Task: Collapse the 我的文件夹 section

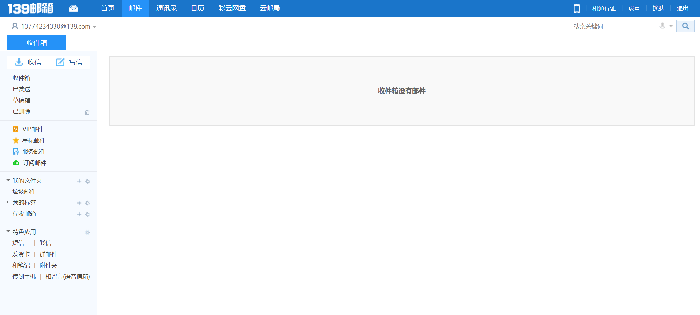Action: 8,180
